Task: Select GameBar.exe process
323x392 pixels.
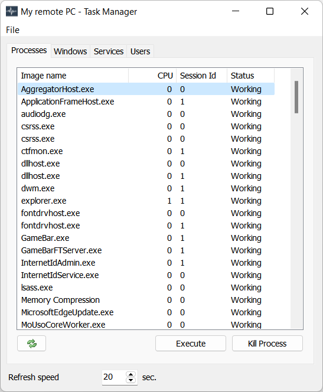Action: tap(146, 238)
